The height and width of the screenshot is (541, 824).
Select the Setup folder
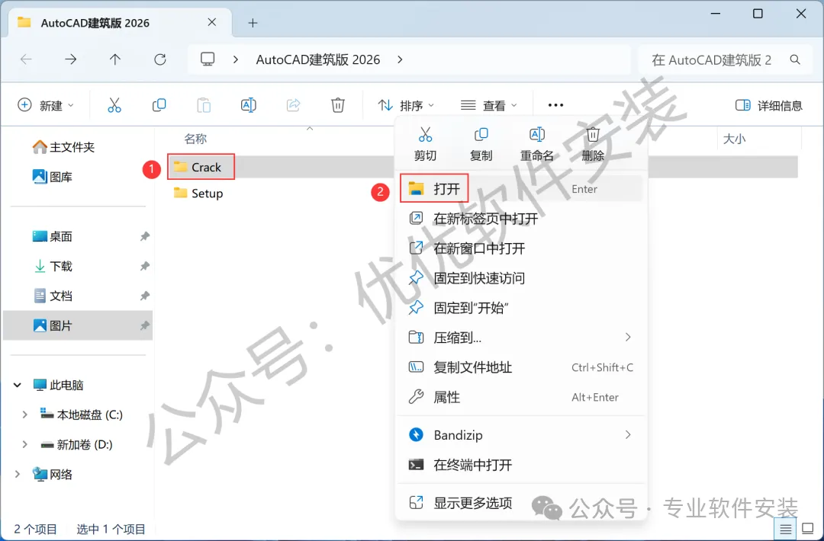[x=198, y=193]
